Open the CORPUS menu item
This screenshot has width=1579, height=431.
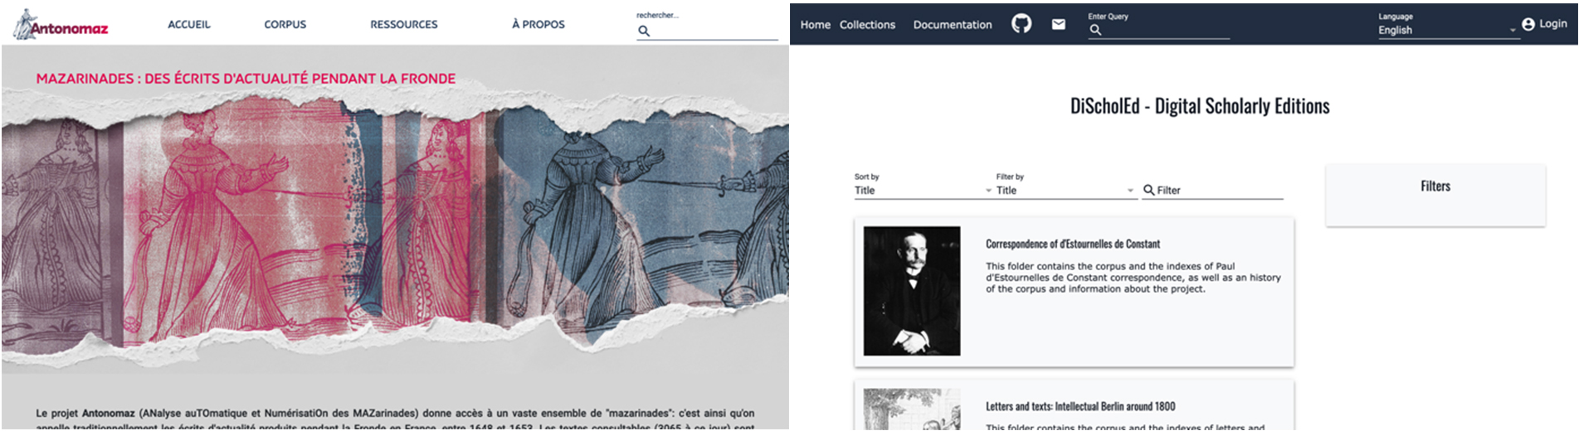285,25
